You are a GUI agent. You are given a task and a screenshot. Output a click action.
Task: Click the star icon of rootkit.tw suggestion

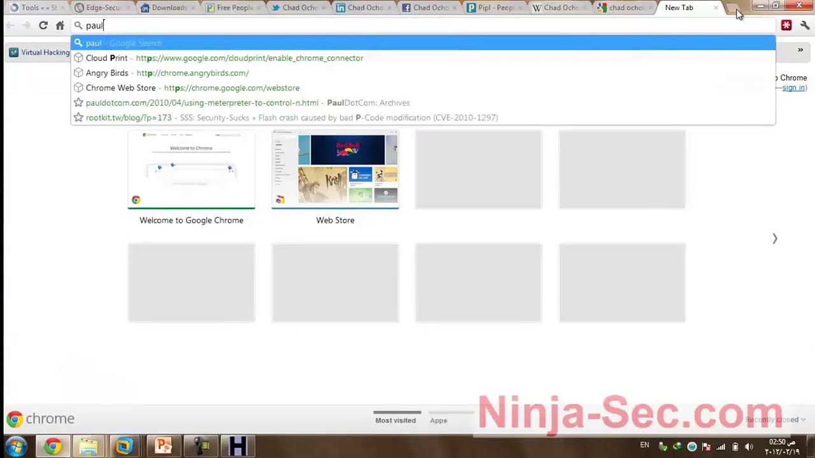click(78, 118)
